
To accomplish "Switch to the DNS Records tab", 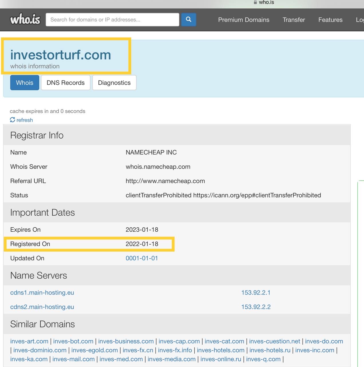I will [x=66, y=83].
